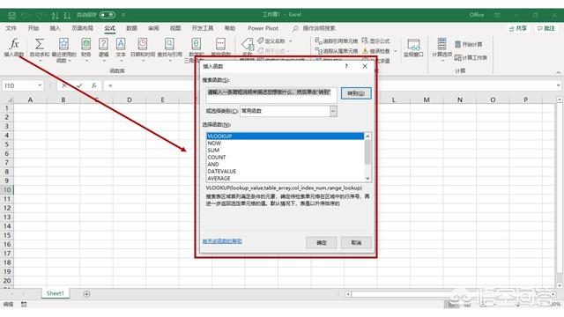Toggle the AutoSave (自动保存) switch
564x317 pixels.
108,15
